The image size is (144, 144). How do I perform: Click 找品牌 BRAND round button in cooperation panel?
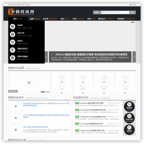point(129,107)
